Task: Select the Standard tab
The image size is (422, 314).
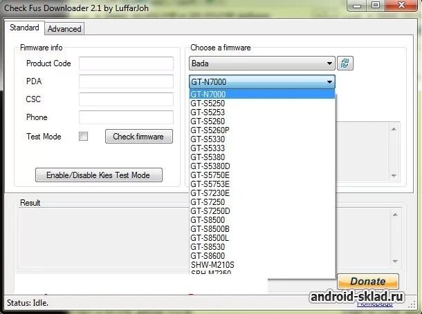Action: tap(24, 28)
